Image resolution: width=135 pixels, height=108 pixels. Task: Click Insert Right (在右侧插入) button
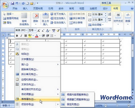pyautogui.click(x=58, y=22)
